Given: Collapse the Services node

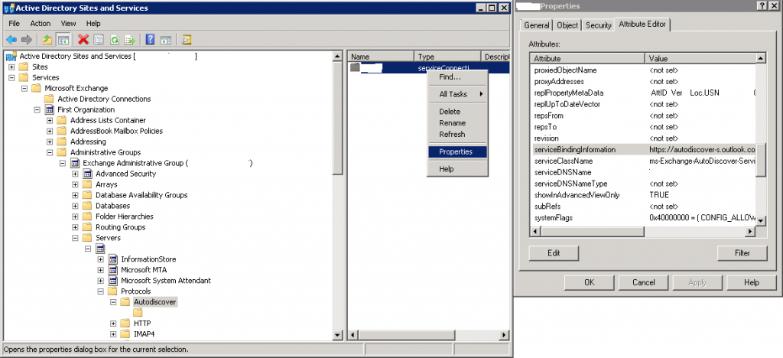Looking at the screenshot, I should point(11,77).
